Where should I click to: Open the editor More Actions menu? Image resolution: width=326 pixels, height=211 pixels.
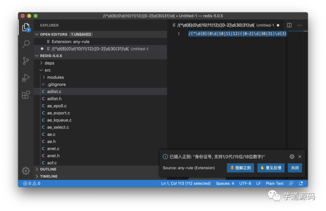point(299,25)
